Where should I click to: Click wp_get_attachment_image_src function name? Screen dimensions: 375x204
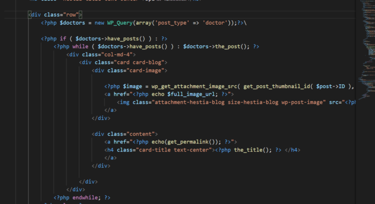(x=194, y=86)
